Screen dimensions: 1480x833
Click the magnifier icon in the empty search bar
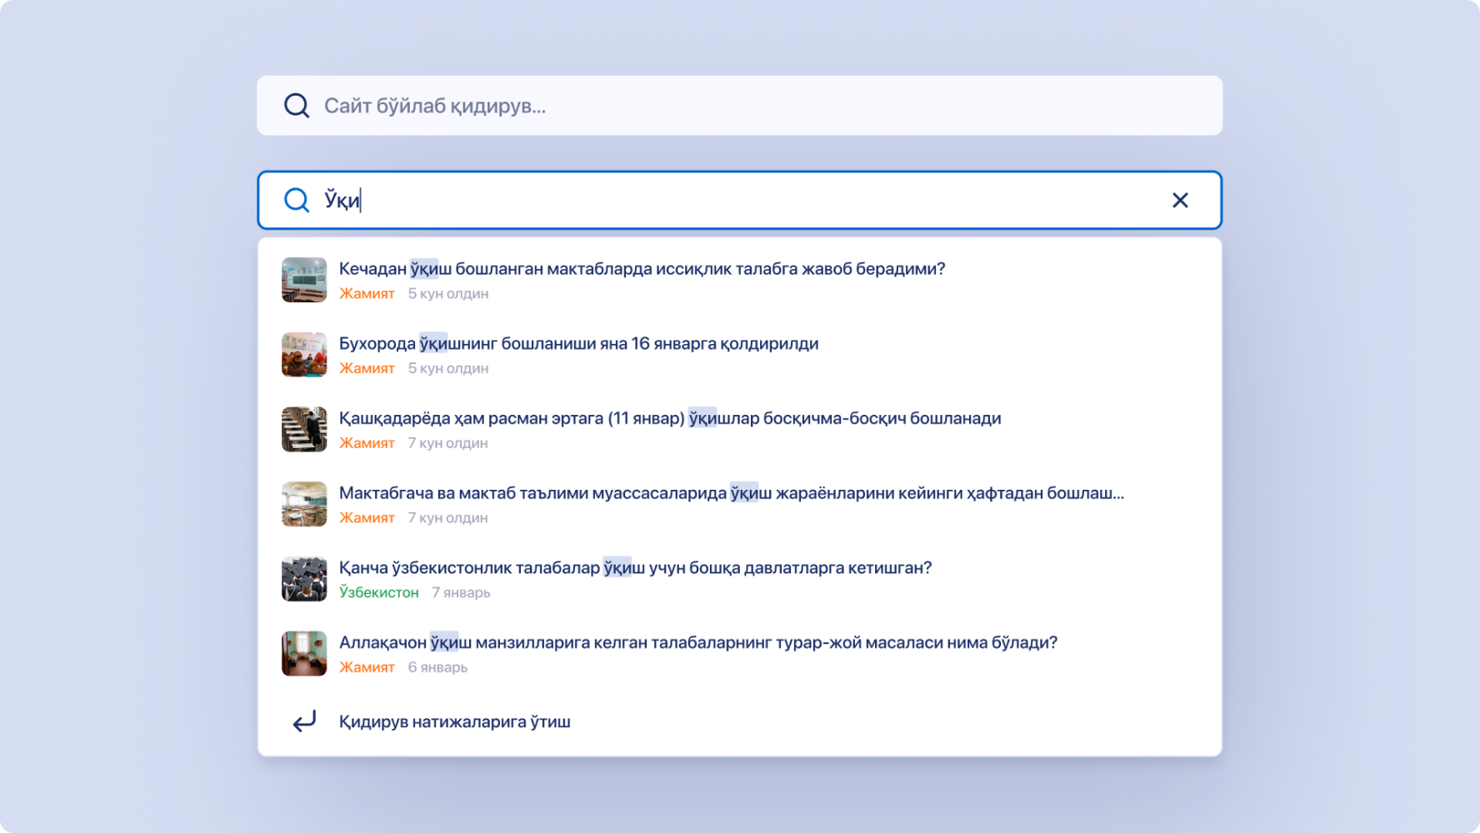[x=297, y=106]
